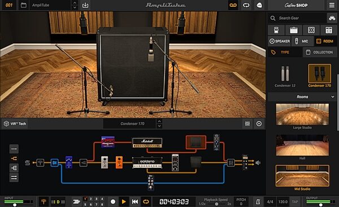339x207 pixels.
Task: Toggle the tuner in bottom bar
Action: (x=44, y=202)
